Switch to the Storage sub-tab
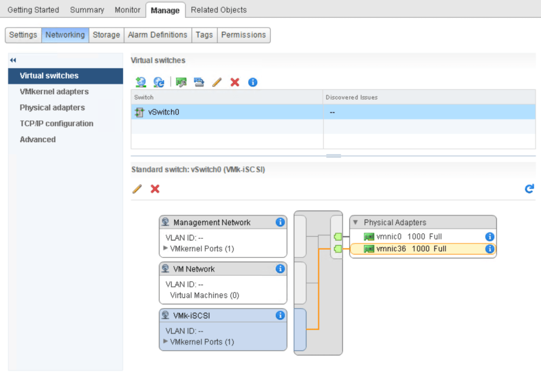This screenshot has height=374, width=541. pos(106,35)
